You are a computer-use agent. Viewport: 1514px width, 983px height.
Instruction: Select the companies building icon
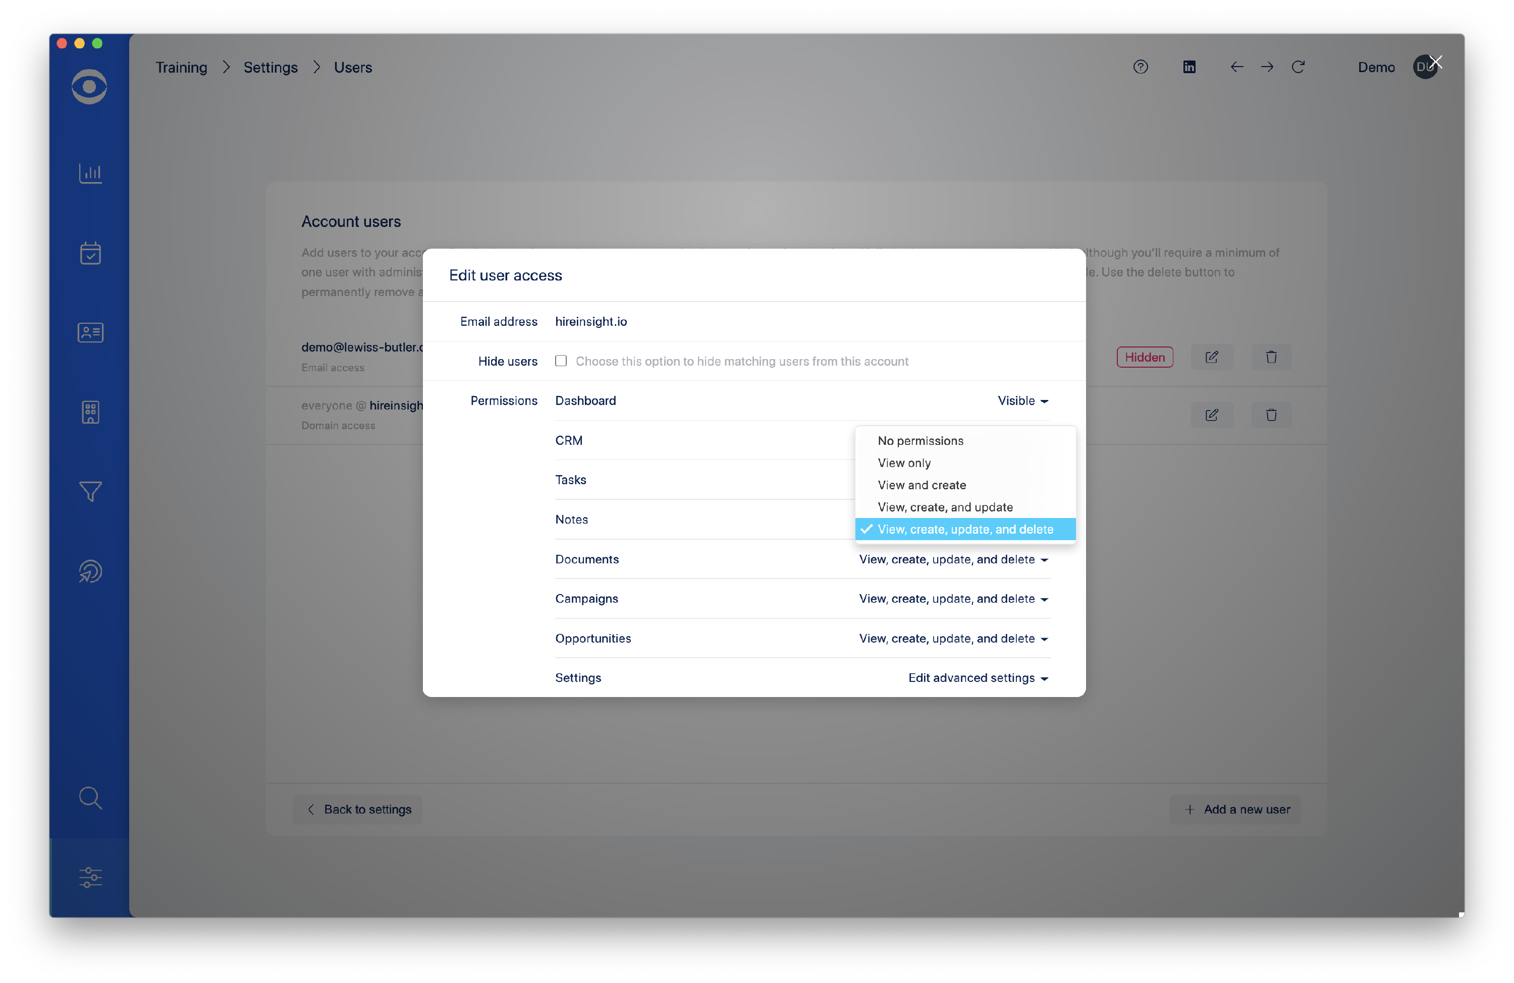(x=90, y=412)
